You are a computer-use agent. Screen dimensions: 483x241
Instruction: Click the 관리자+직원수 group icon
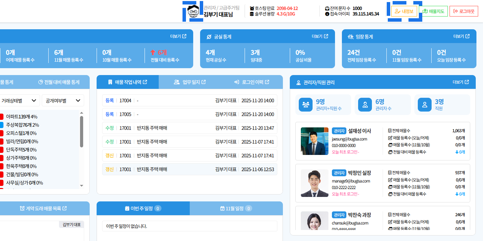click(x=306, y=105)
